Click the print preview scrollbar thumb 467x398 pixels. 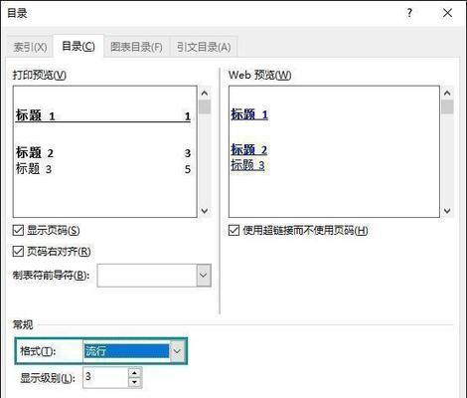click(x=205, y=106)
